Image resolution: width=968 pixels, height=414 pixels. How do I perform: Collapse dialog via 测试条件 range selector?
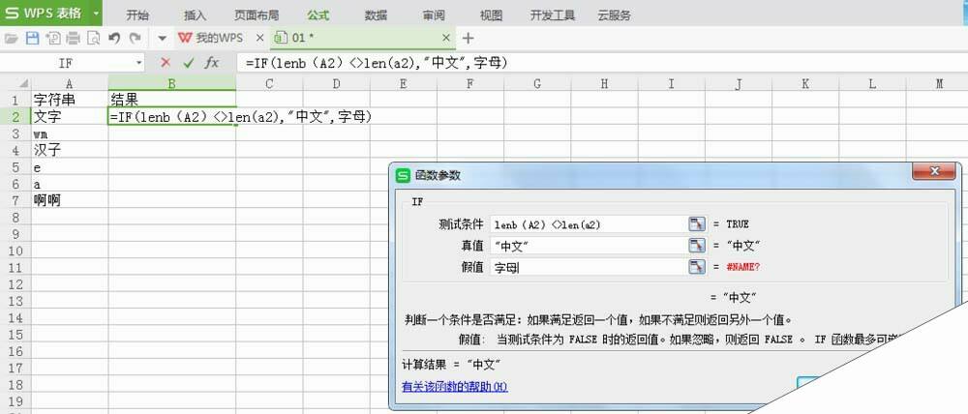click(x=697, y=224)
